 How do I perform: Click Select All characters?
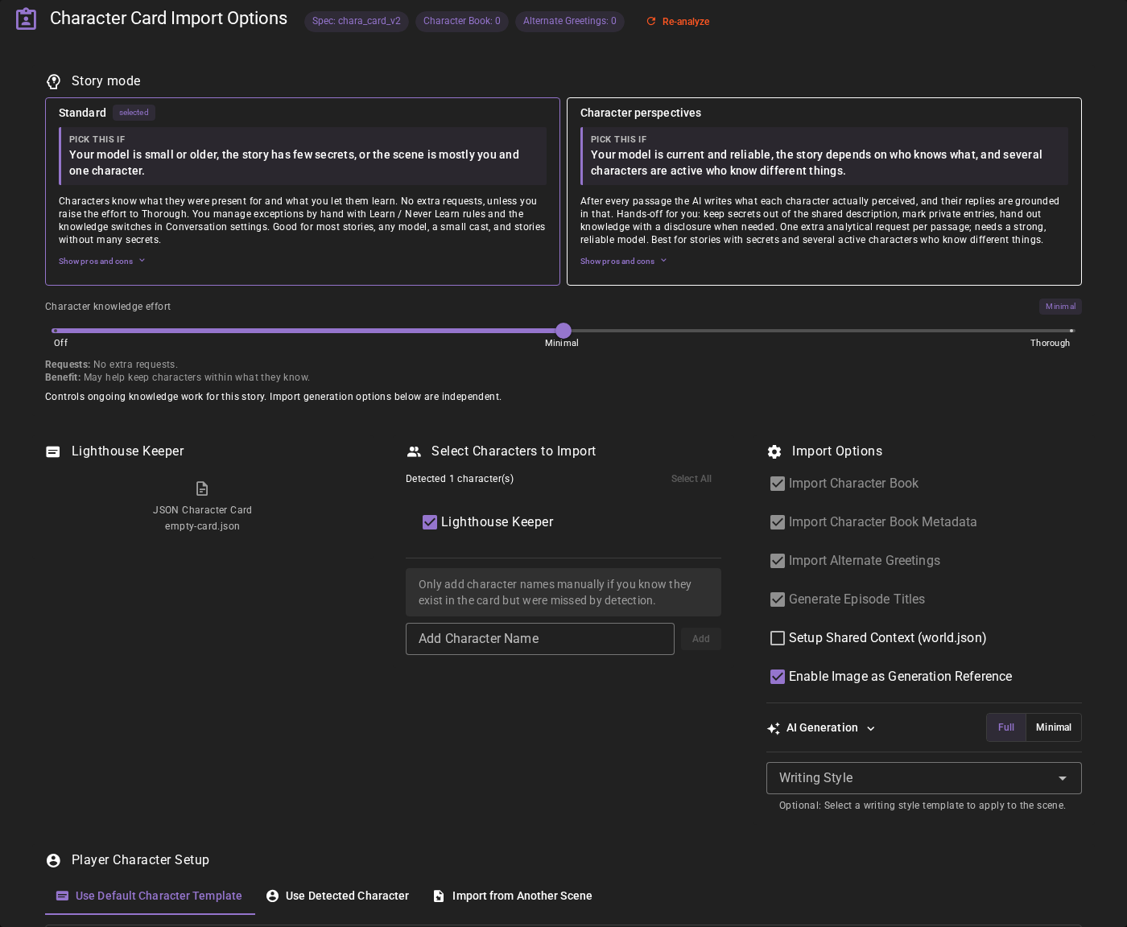coord(691,479)
